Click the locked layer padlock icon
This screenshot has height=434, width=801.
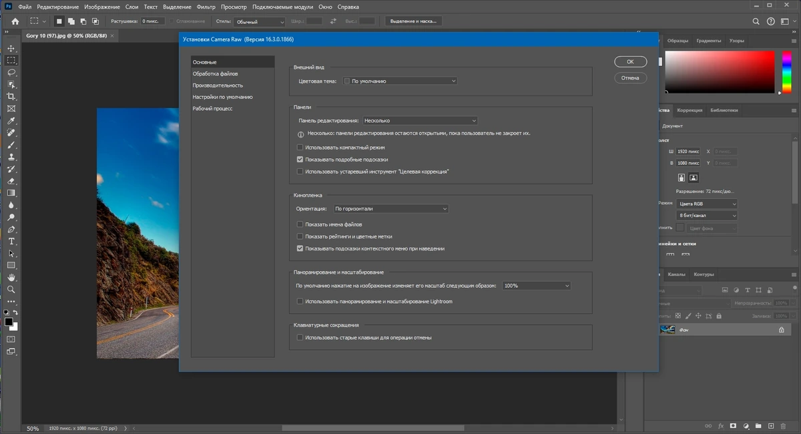(781, 330)
